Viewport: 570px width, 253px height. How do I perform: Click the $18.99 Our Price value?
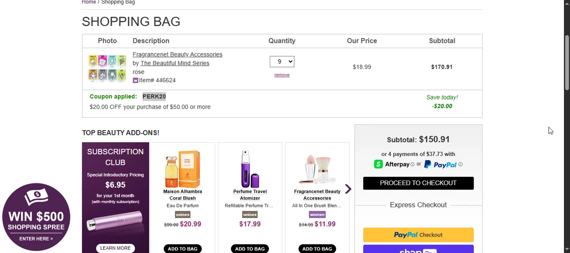coord(362,67)
